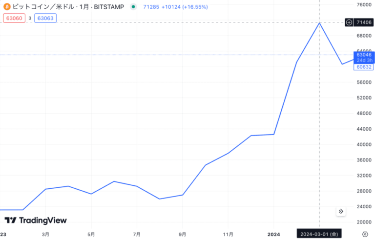Viewport: 375px width, 239px height.
Task: Open the ビットコイン／米ドル symbol title
Action: click(x=68, y=7)
